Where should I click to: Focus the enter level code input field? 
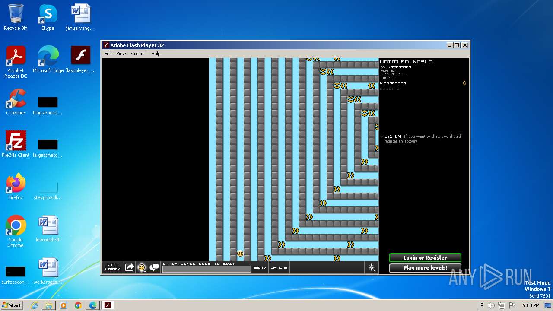point(207,269)
